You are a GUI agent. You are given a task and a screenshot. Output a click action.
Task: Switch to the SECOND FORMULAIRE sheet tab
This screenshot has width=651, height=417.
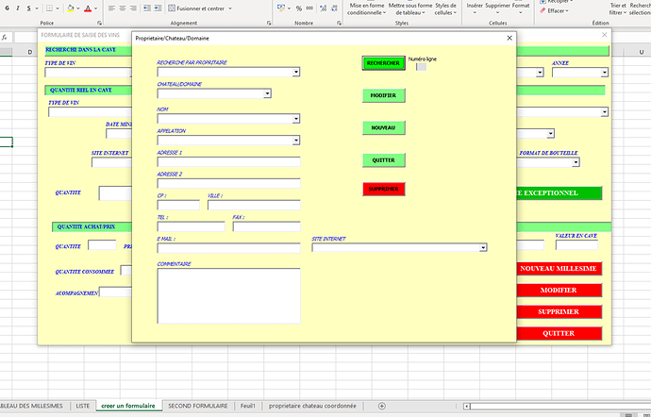198,406
